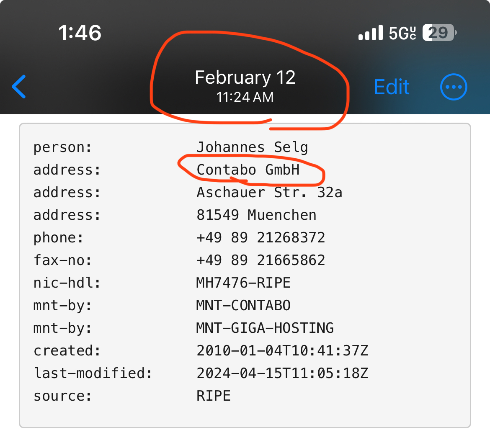Tap the cellular signal bars icon
The image size is (490, 435).
point(370,33)
